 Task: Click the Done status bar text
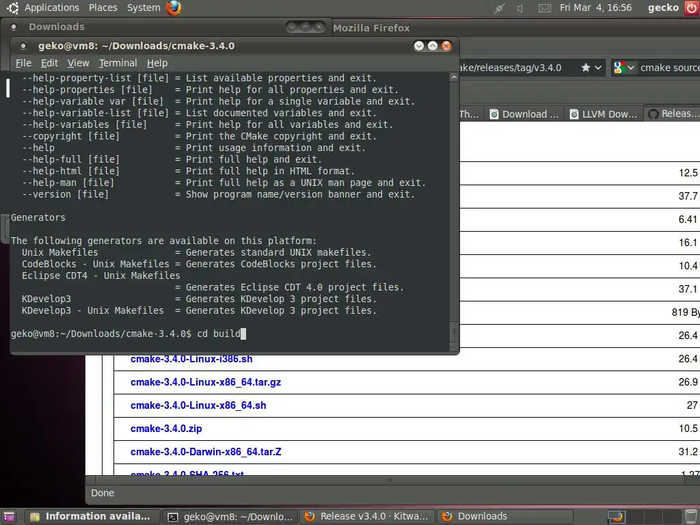click(103, 493)
